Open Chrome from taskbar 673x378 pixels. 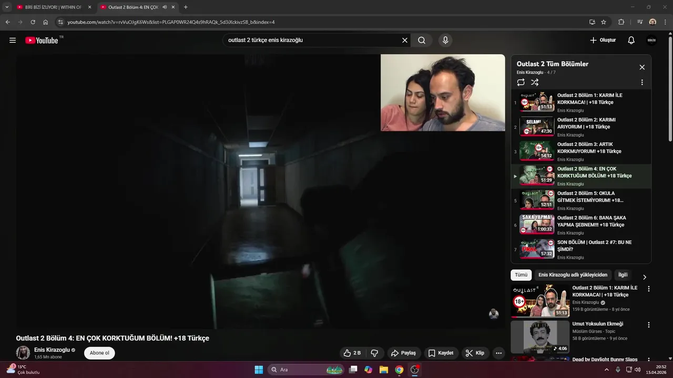(399, 370)
